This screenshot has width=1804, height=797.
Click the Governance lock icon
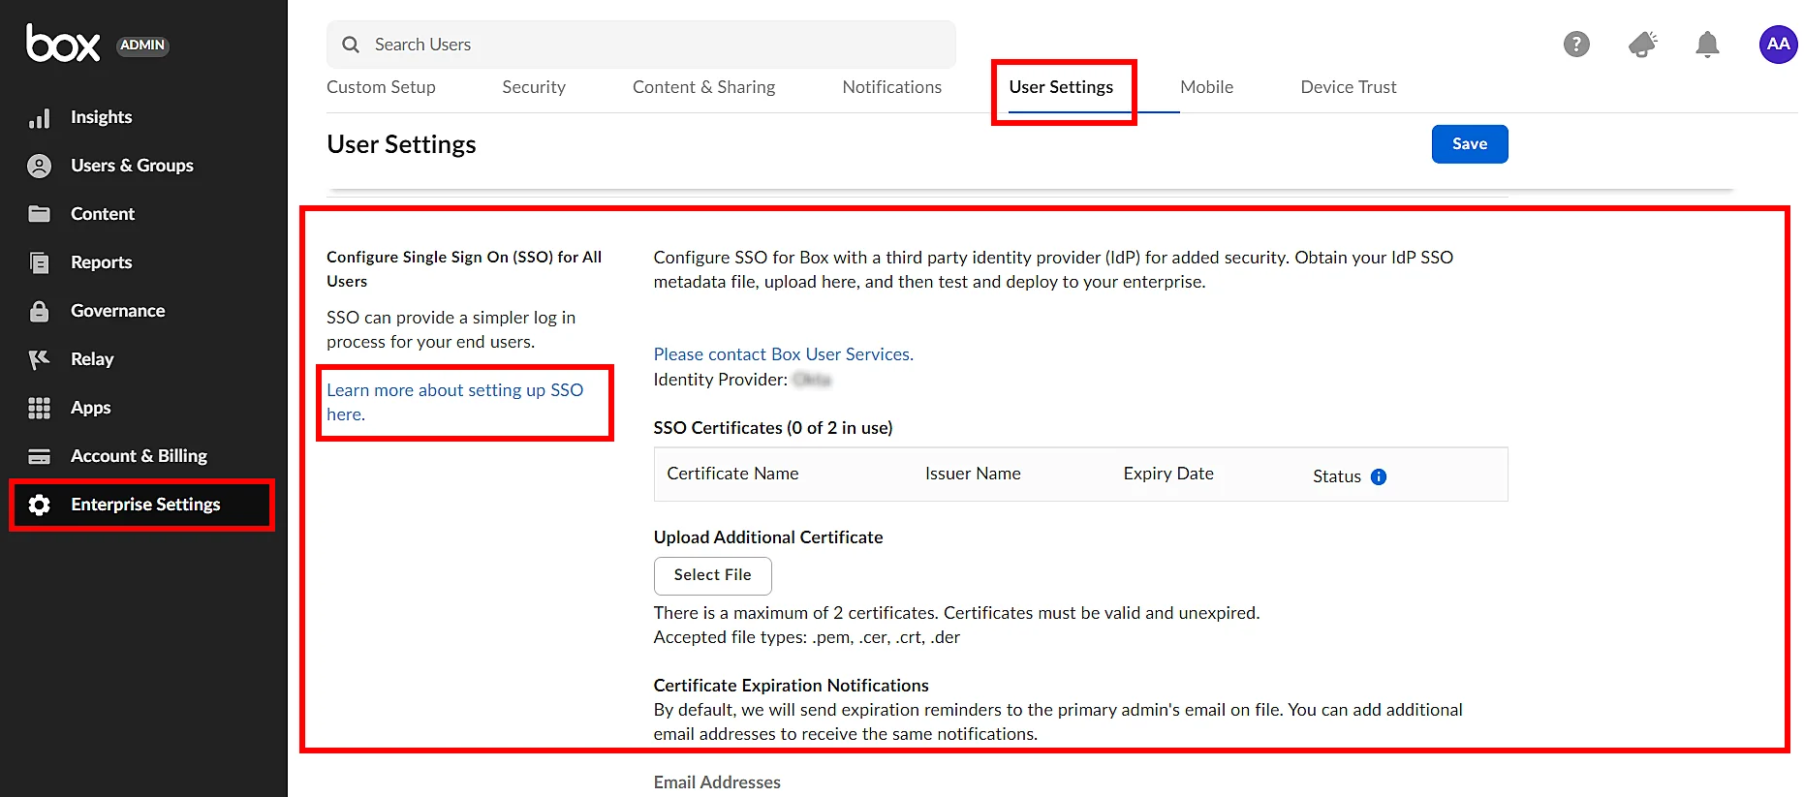pos(39,311)
